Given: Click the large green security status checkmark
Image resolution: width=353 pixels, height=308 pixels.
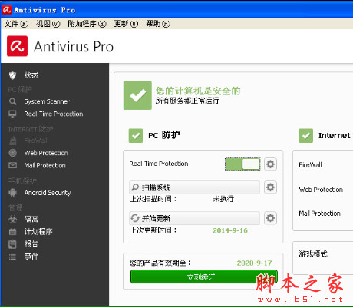Looking at the screenshot, I should pos(137,96).
